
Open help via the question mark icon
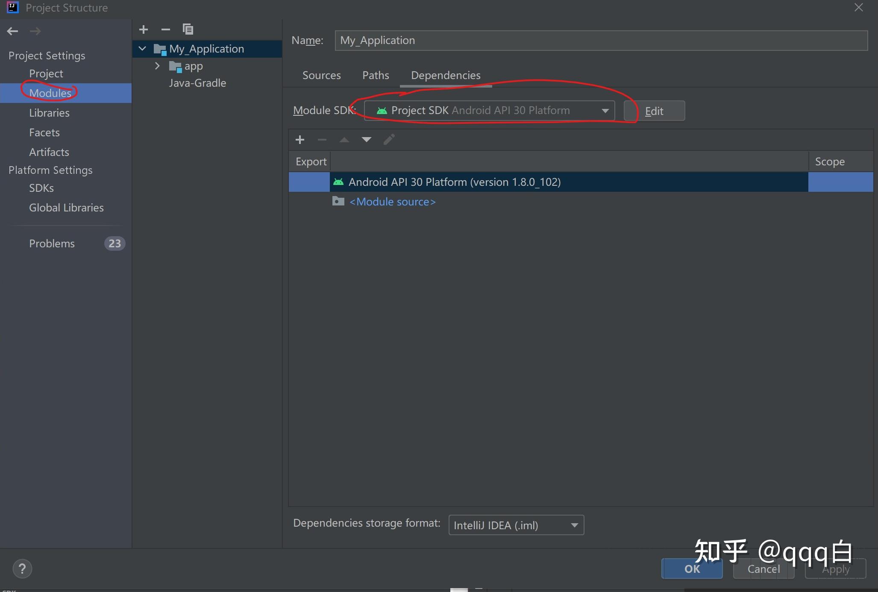pos(23,569)
